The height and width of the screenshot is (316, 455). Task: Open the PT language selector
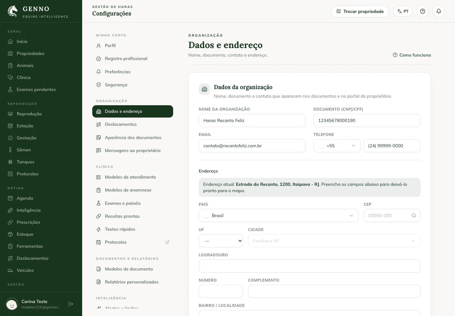click(403, 11)
